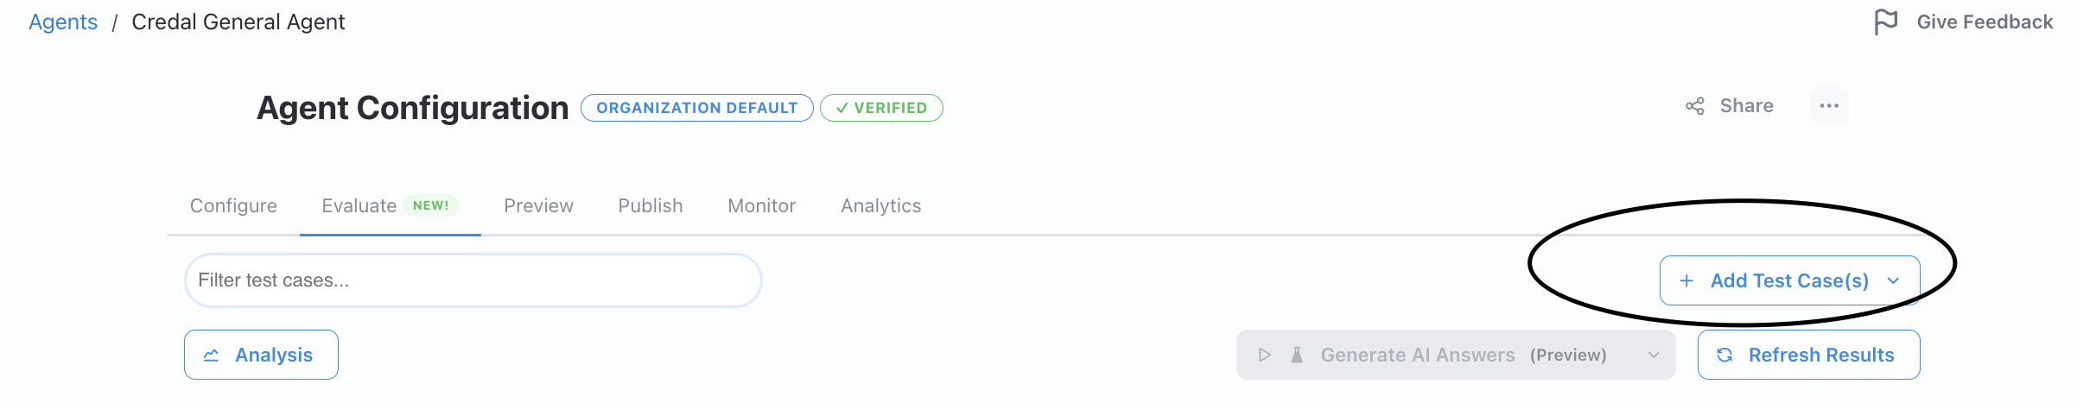Expand the Add Test Case(s) dropdown chevron

tap(1894, 280)
